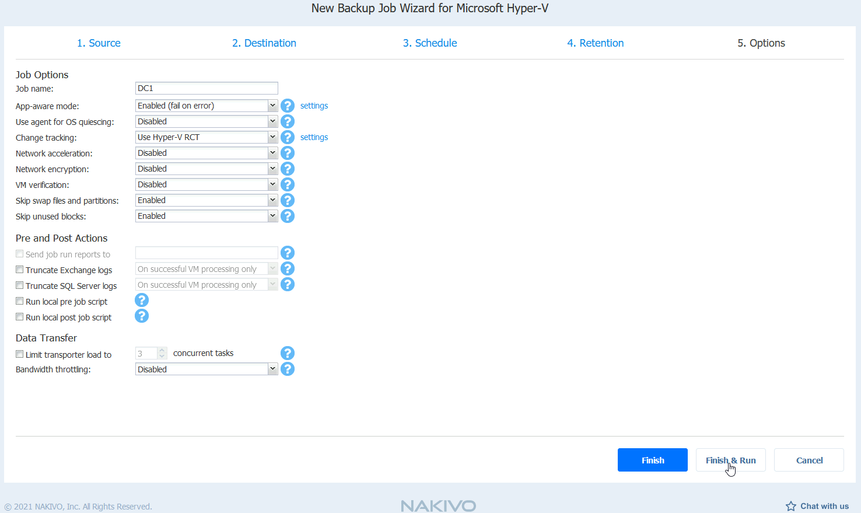This screenshot has height=513, width=861.
Task: Open help for Use agent for OS quiescing
Action: 288,121
